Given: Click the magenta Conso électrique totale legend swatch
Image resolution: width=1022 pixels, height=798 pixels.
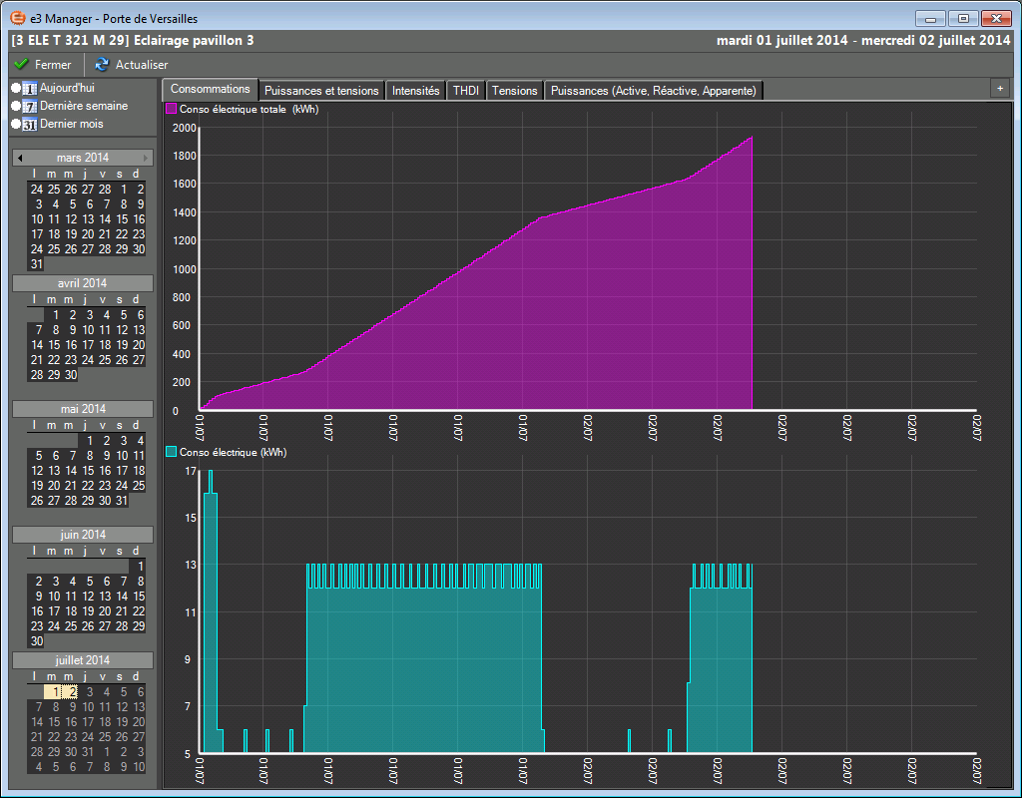Looking at the screenshot, I should pyautogui.click(x=172, y=108).
